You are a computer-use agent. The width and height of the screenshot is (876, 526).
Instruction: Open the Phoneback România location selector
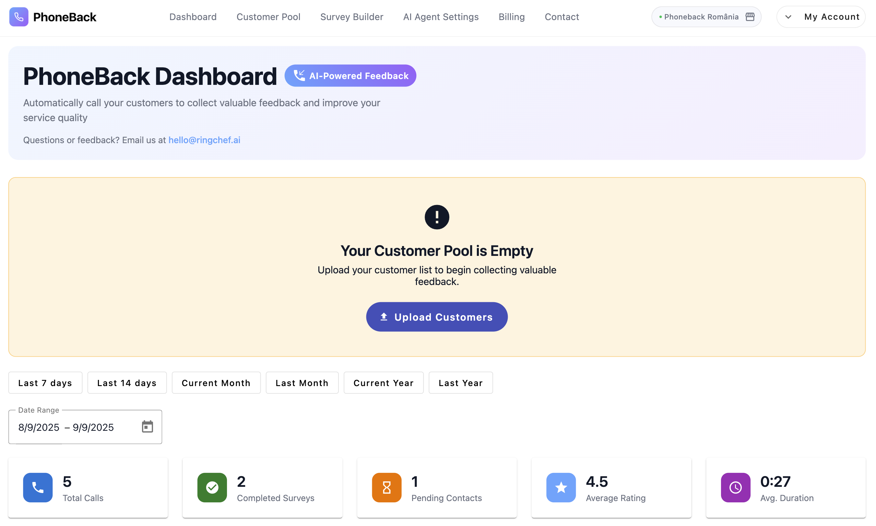coord(706,17)
